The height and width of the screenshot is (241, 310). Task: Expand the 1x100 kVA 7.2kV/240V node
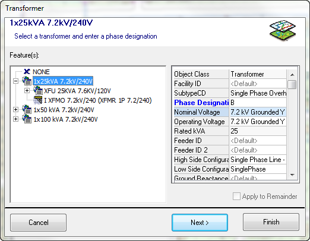(x=15, y=119)
